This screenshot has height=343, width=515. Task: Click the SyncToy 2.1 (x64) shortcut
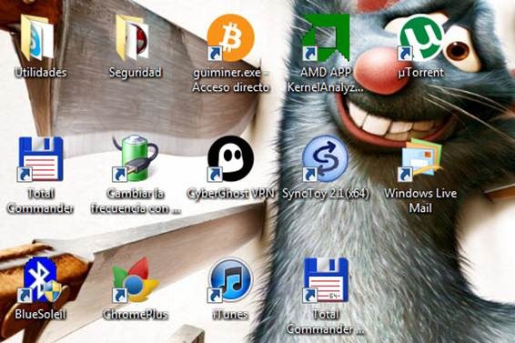[x=325, y=158]
